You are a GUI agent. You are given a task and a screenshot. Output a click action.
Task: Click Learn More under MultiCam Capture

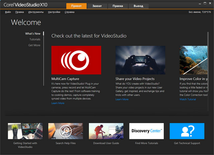[x=58, y=103]
